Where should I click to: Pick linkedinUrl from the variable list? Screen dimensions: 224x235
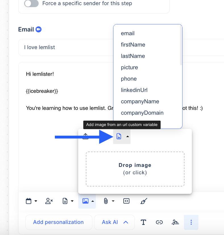(134, 90)
